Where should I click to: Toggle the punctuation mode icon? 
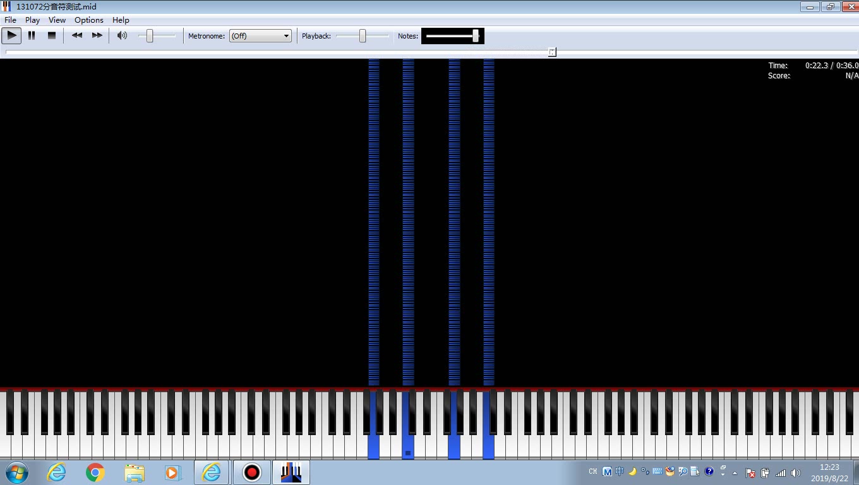tap(645, 472)
